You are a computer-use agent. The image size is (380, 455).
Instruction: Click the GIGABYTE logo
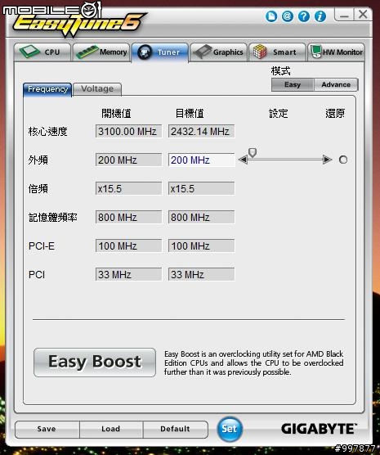(x=319, y=429)
